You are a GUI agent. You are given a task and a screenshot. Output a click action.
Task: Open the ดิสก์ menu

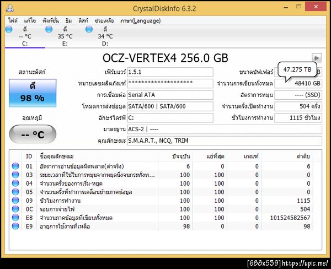(83, 21)
